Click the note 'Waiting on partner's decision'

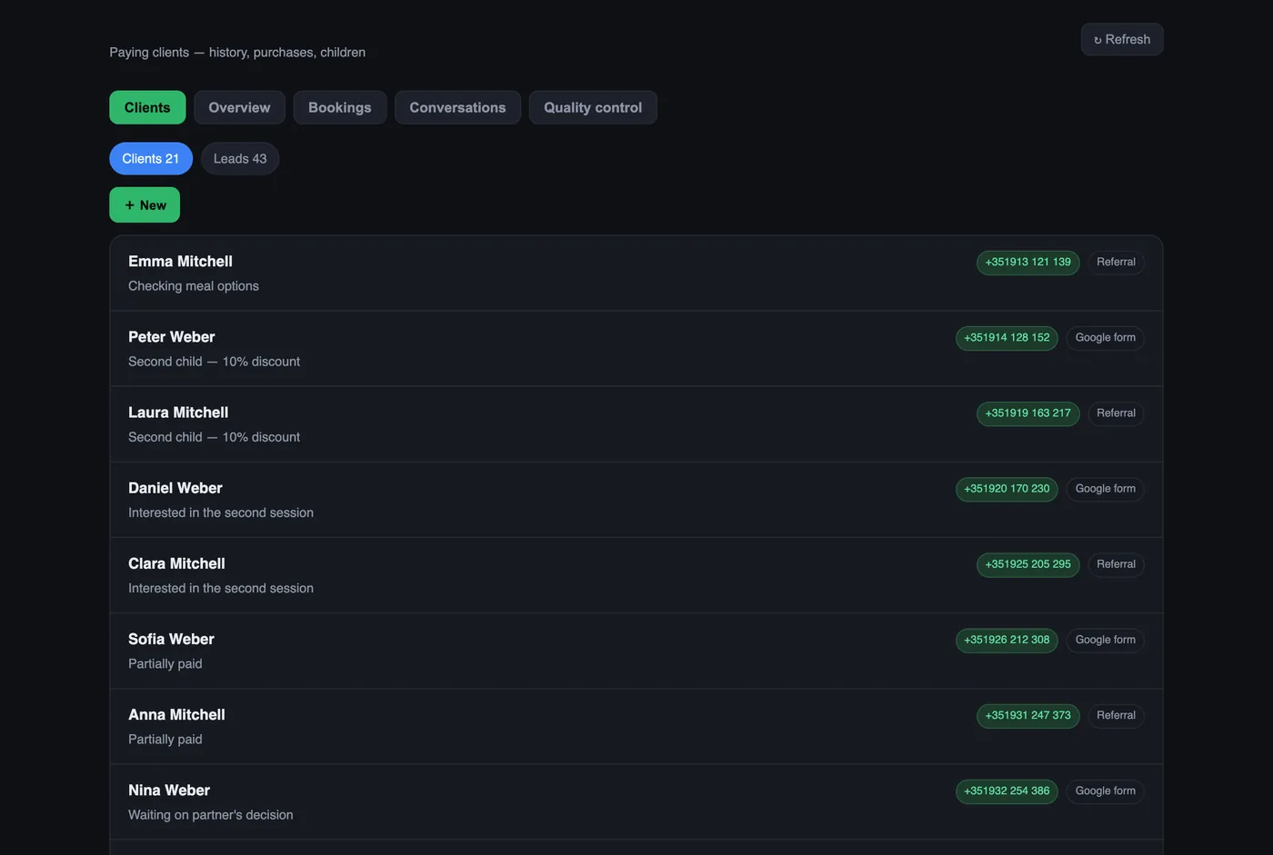(x=211, y=814)
